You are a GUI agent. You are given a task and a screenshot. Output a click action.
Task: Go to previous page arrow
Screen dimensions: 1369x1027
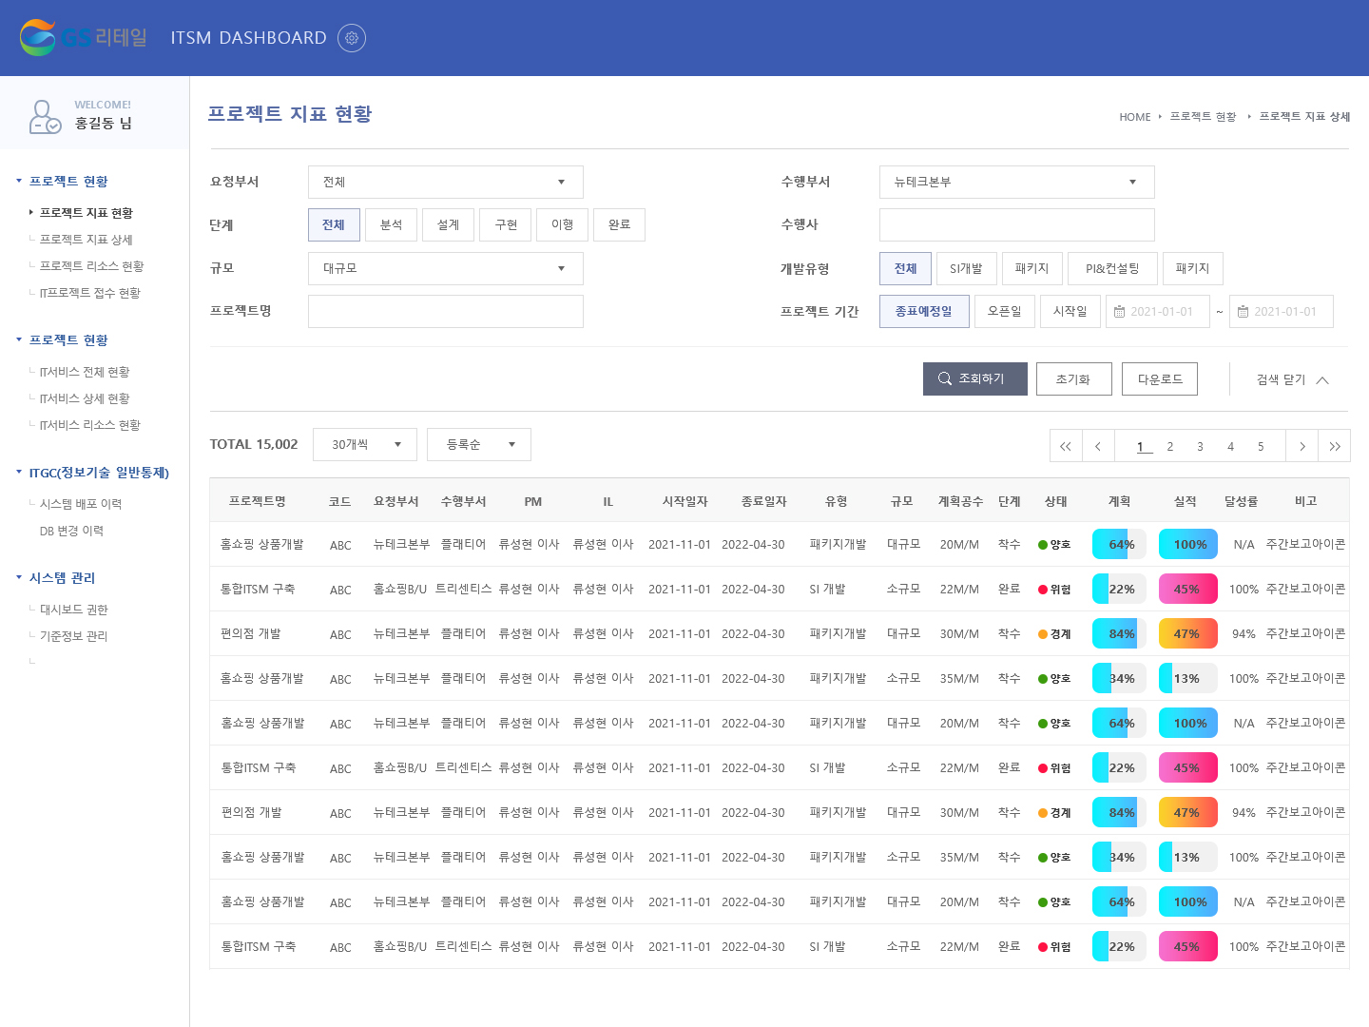(1098, 446)
